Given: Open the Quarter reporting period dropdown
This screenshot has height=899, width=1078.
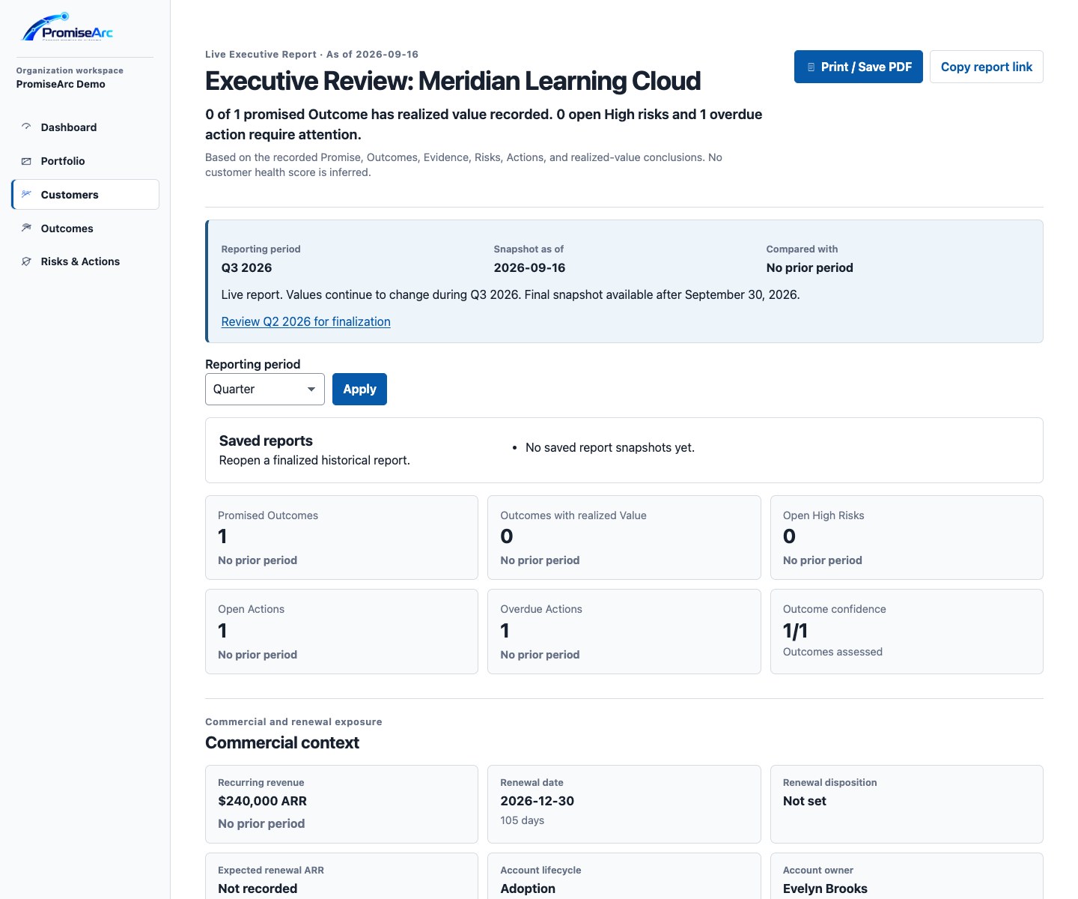Looking at the screenshot, I should tap(265, 389).
